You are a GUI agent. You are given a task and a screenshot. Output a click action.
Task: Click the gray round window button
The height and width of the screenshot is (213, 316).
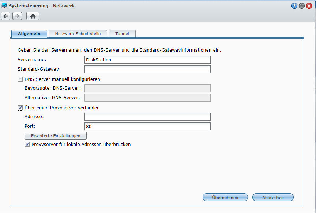(302, 6)
